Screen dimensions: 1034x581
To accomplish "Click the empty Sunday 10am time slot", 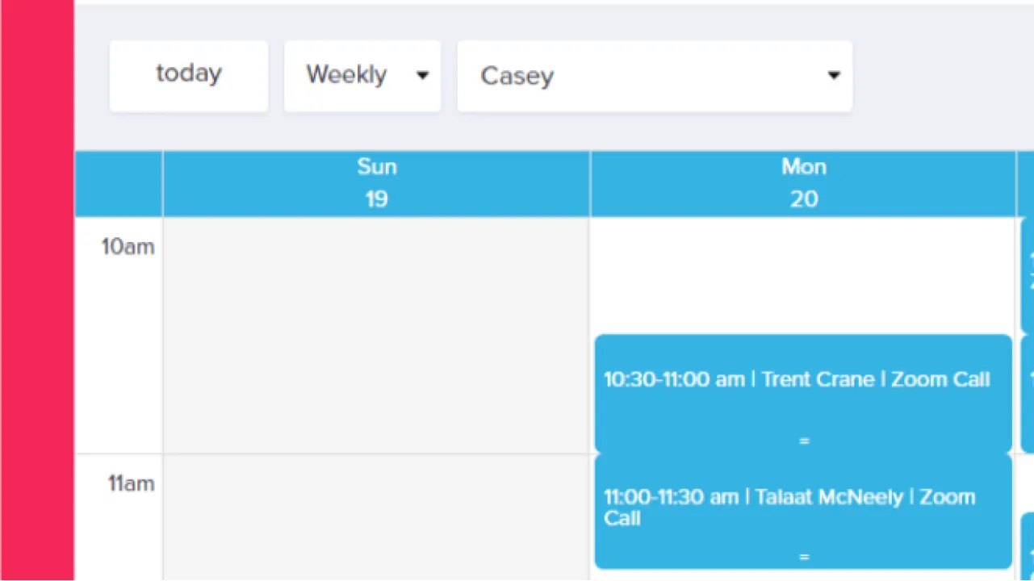I will click(376, 335).
